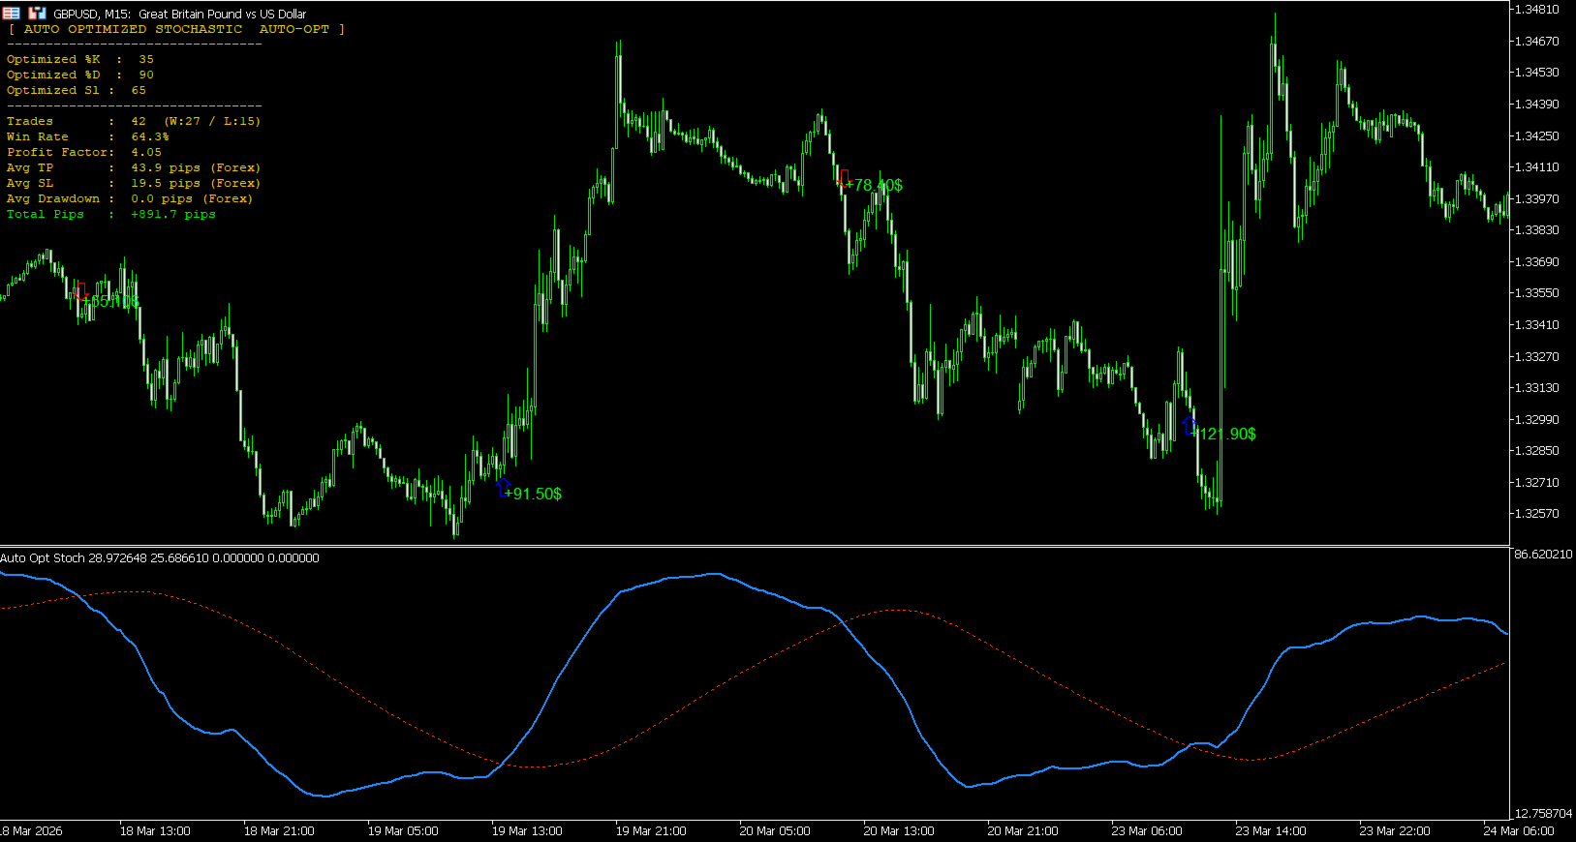Click the 1.34810 price scale label
The image size is (1576, 842).
[x=1536, y=10]
